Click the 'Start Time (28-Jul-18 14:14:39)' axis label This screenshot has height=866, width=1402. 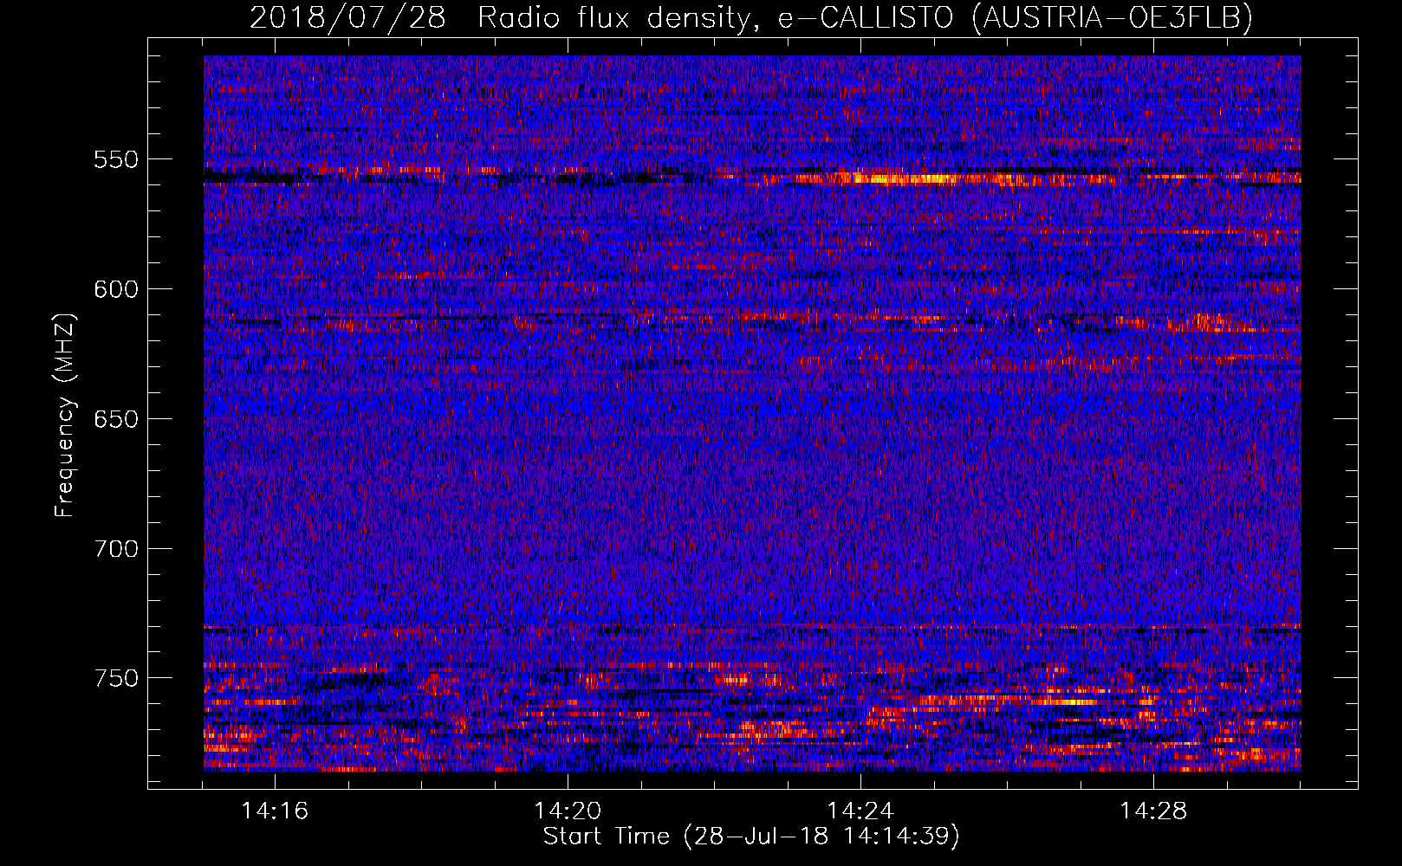point(751,837)
